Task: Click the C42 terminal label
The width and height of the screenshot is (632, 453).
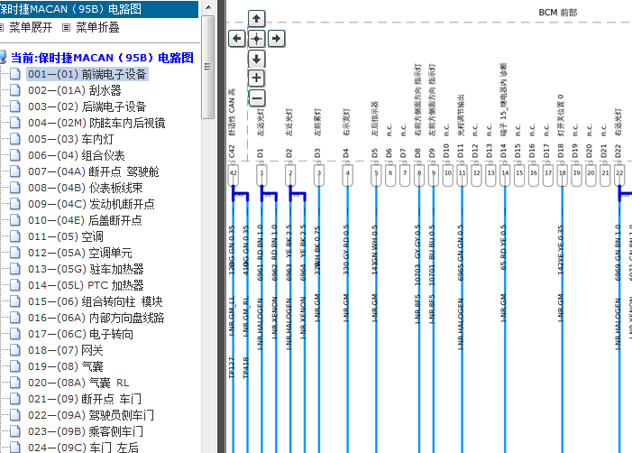Action: point(232,151)
